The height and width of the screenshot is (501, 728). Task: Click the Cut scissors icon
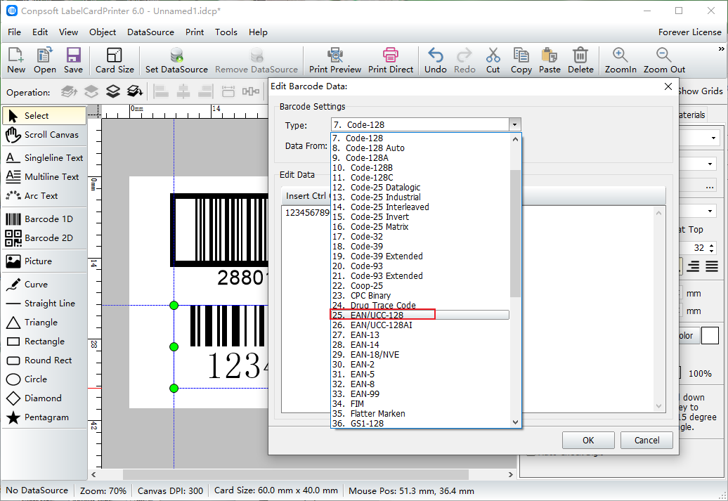(493, 60)
